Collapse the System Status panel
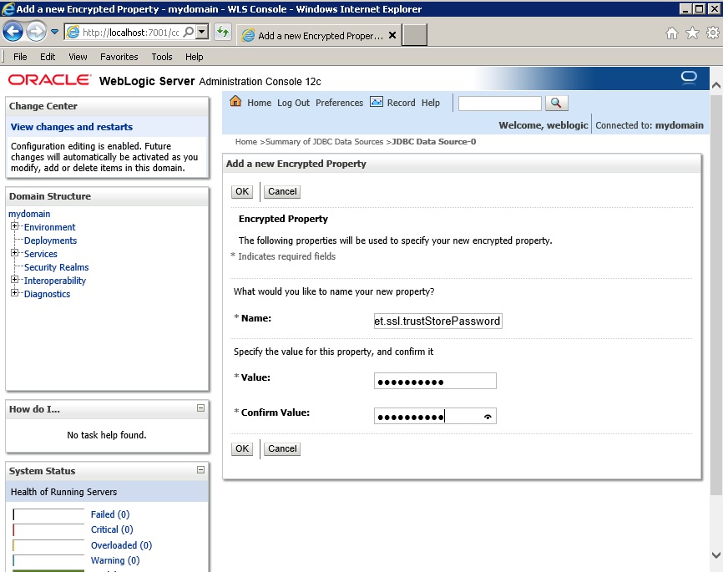The height and width of the screenshot is (572, 723). point(200,469)
